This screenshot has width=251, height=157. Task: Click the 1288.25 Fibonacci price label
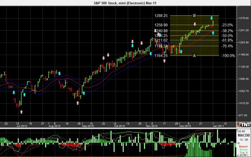point(161,16)
